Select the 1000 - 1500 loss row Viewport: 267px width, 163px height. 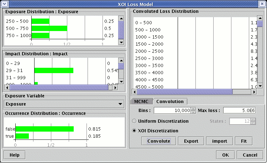tap(195, 37)
